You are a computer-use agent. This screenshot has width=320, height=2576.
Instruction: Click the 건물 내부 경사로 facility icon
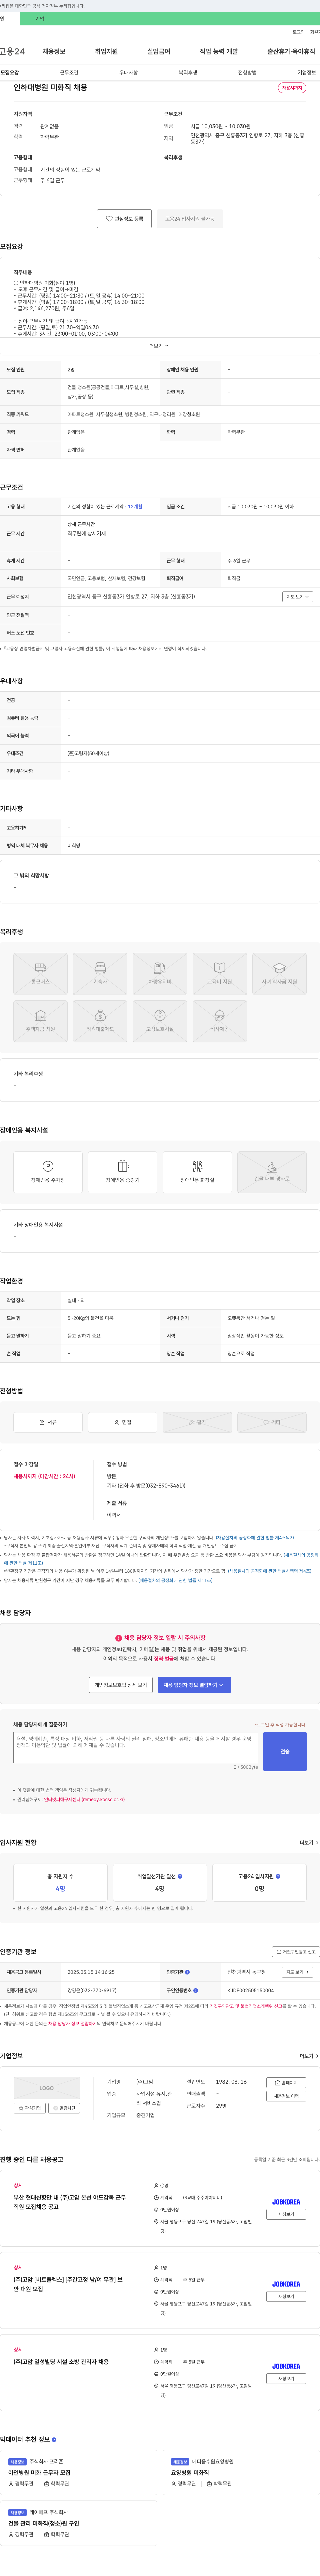click(272, 1172)
